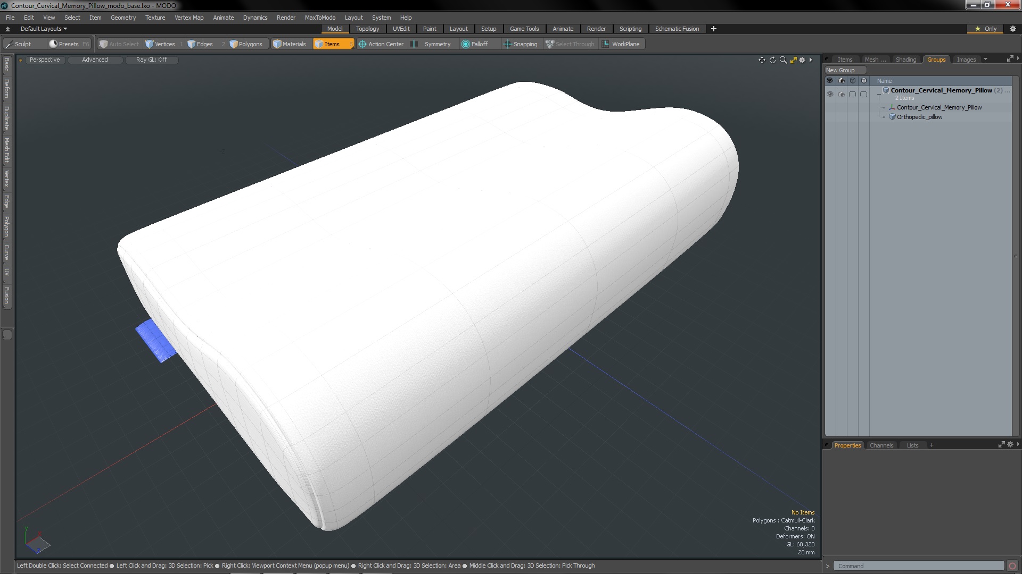Open the panel tabs overflow dropdown
Screen dimensions: 1022x574
click(x=985, y=60)
